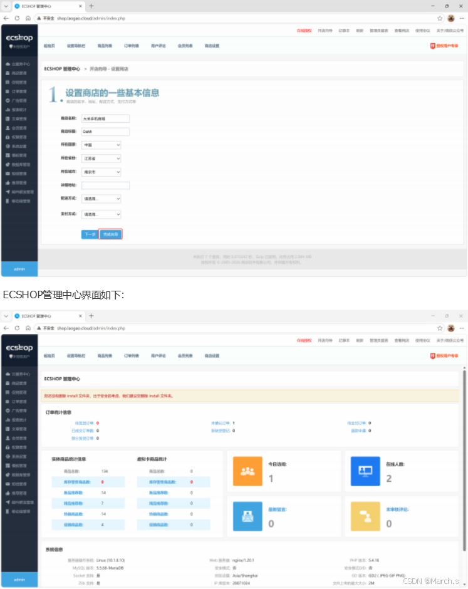
Task: Open SMS management envelope icon in dashboard page sidebar
Action: (x=8, y=484)
